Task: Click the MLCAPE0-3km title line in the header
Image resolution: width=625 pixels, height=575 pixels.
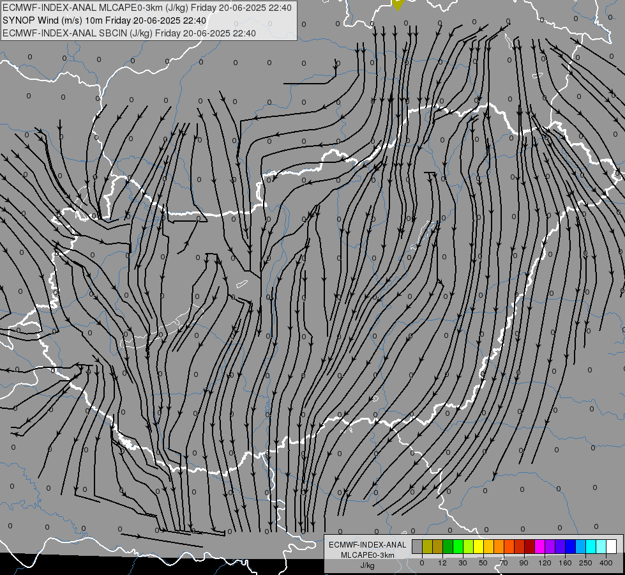Action: (x=147, y=8)
